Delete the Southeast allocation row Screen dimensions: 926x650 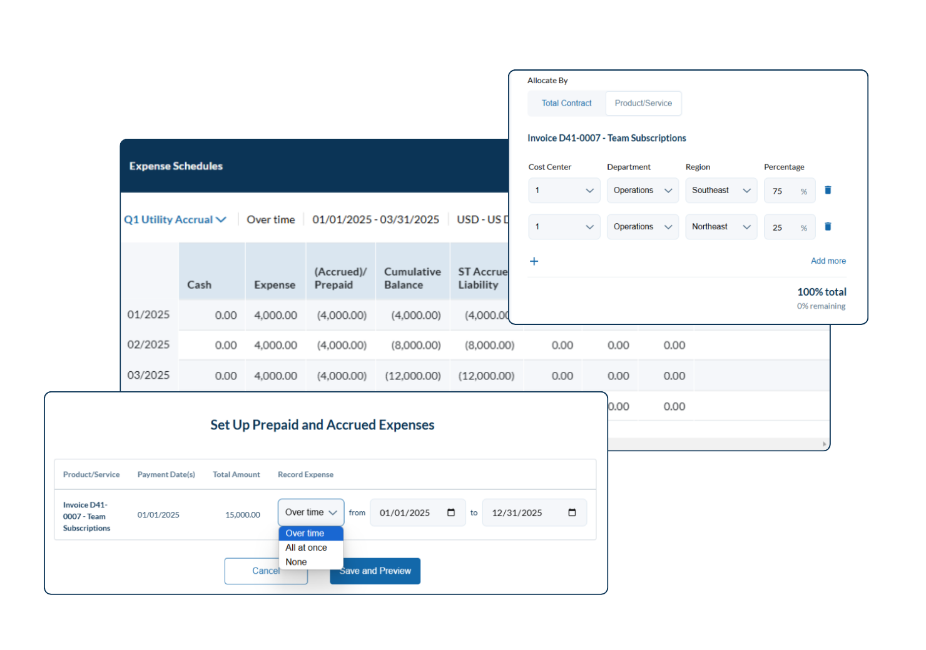coord(828,190)
